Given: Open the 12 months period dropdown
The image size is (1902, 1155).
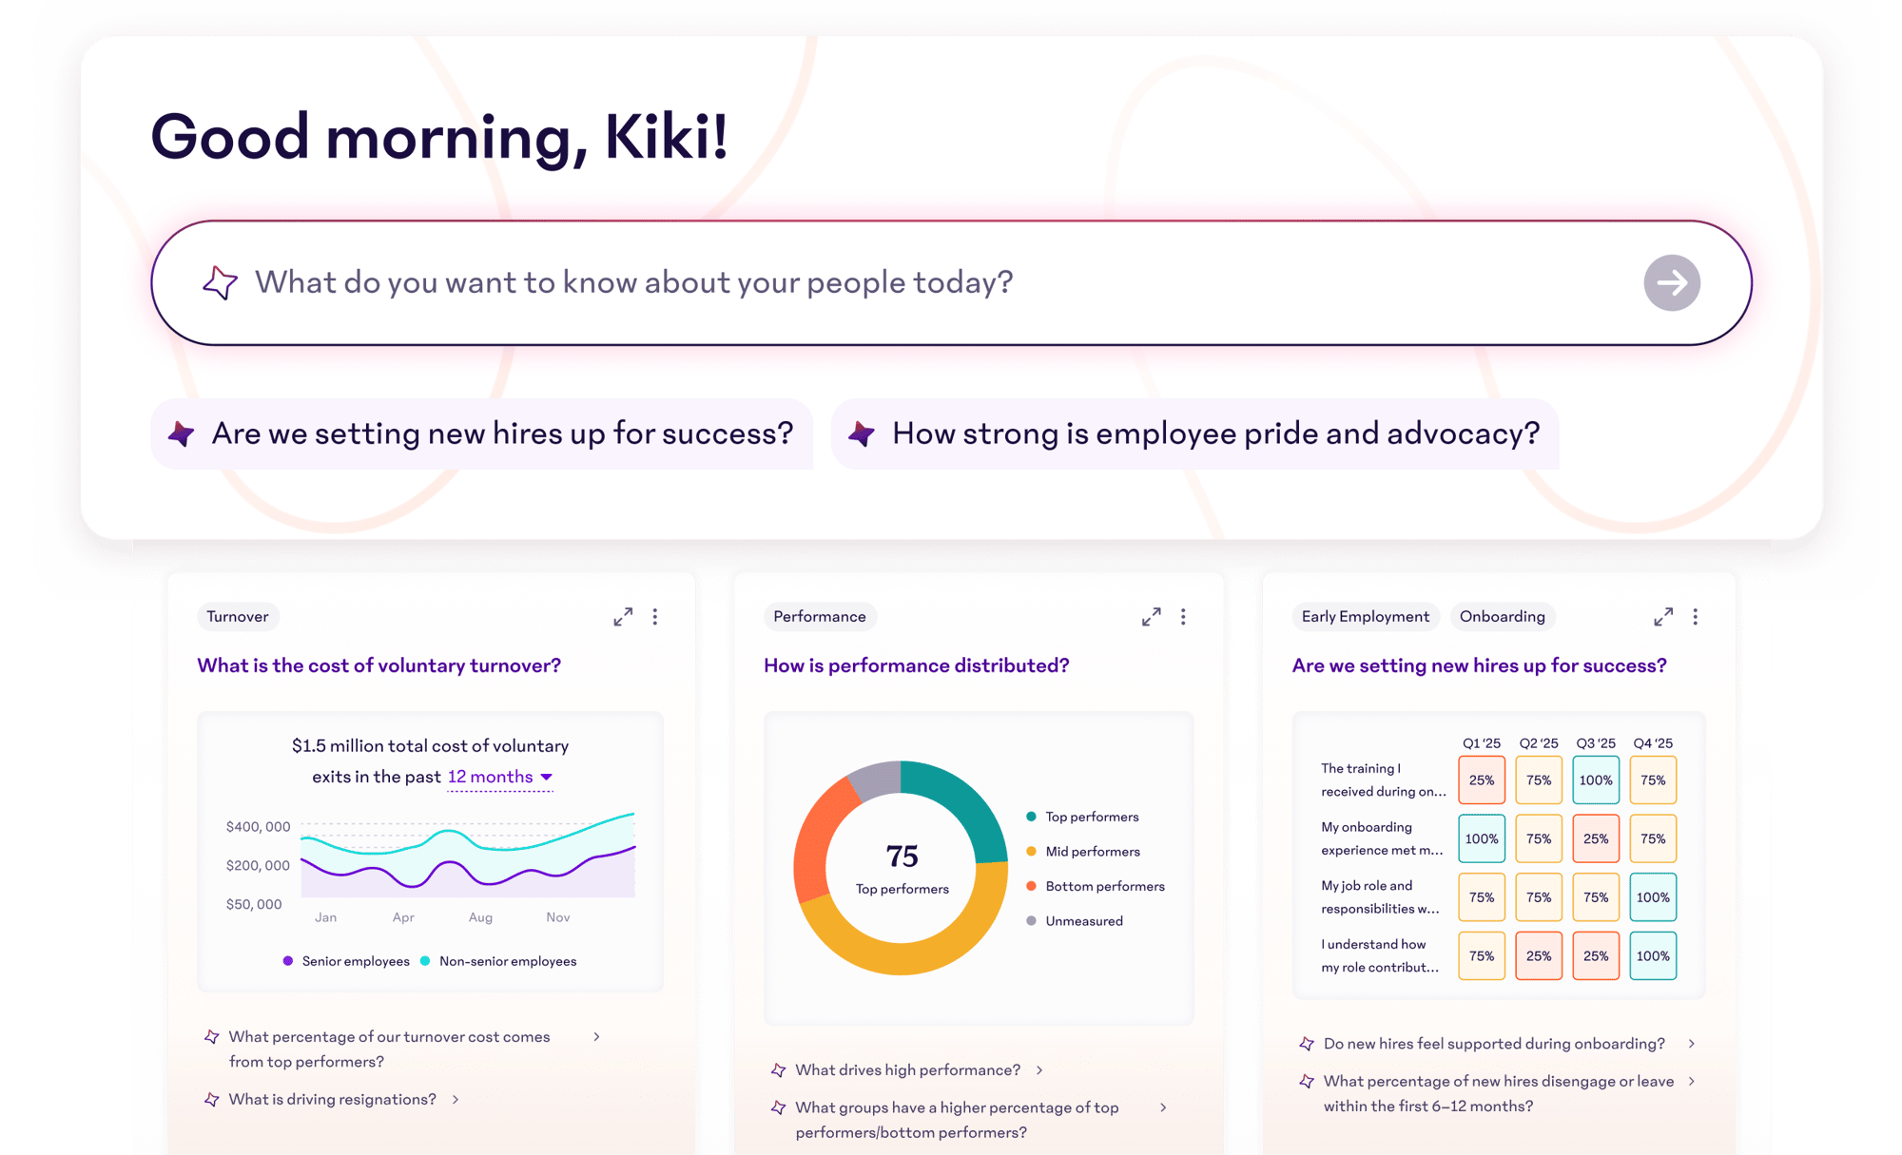Looking at the screenshot, I should pos(500,777).
